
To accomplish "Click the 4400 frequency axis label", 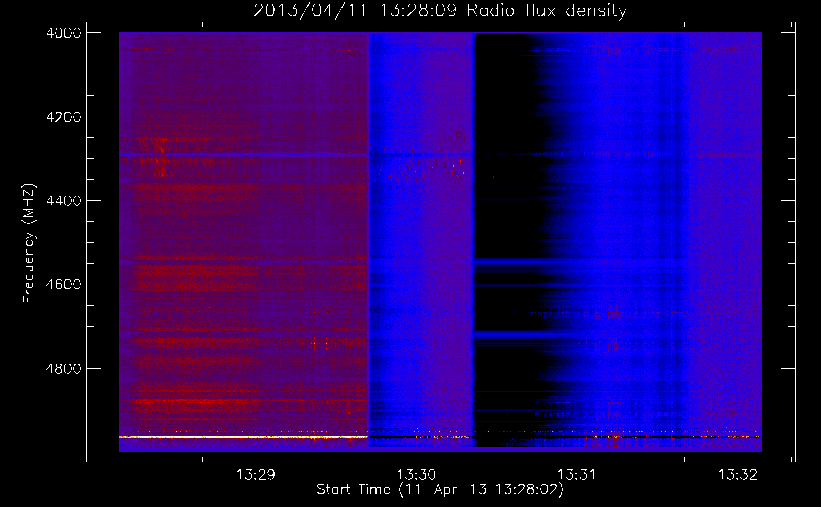I will (x=63, y=201).
